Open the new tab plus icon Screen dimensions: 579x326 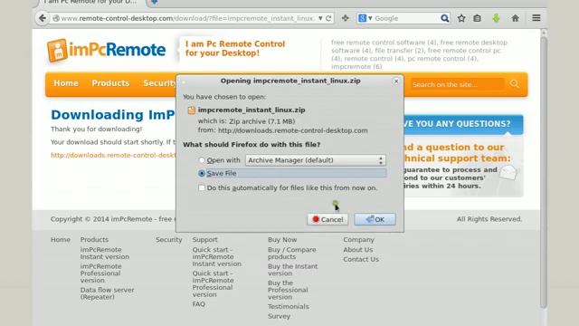(155, 2)
